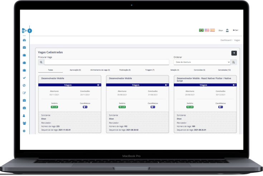Open the edit pencil icon in the sidebar

(24, 93)
